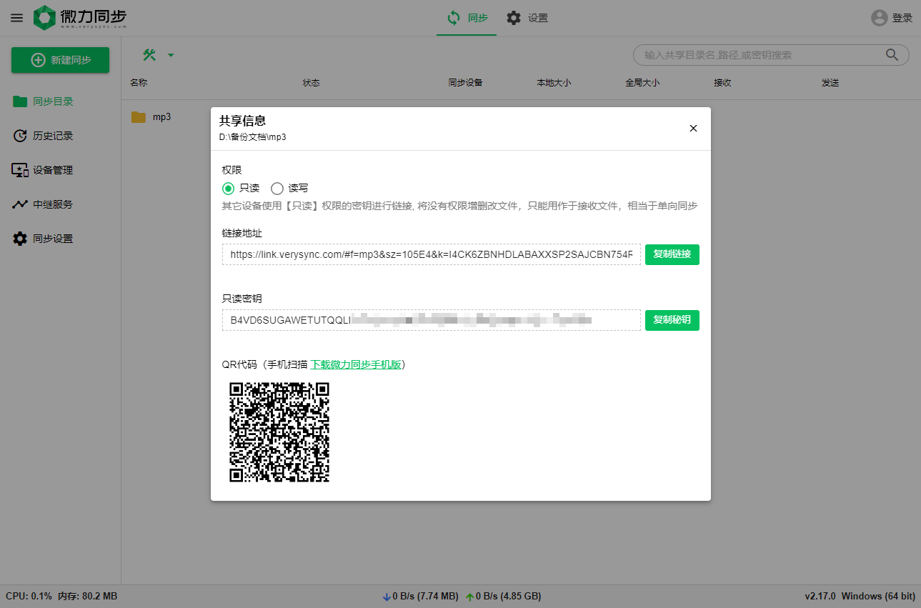Image resolution: width=921 pixels, height=608 pixels.
Task: Click the wrench tools icon
Action: (149, 55)
